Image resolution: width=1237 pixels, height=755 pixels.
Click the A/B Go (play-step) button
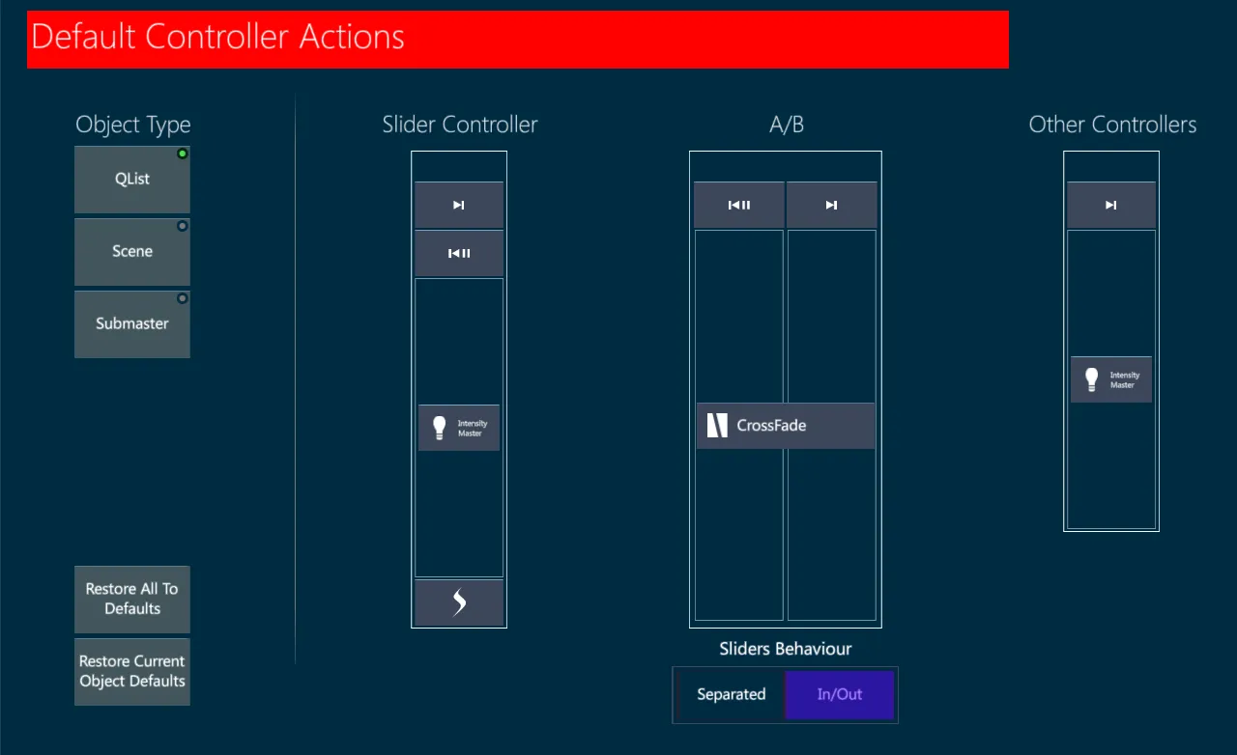[832, 205]
